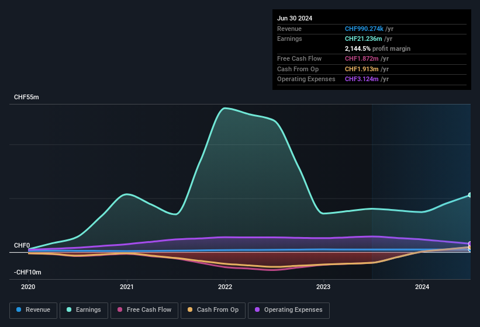Click the Earnings label in the tooltip
The width and height of the screenshot is (480, 327).
point(289,39)
